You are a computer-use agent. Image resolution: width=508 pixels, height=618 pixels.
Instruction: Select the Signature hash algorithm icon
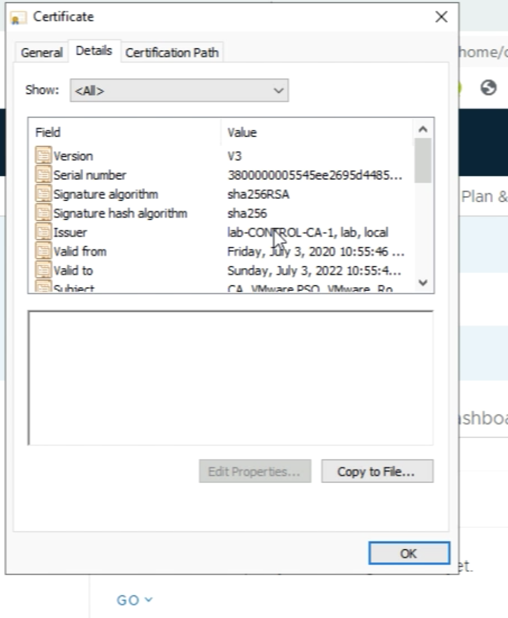43,213
